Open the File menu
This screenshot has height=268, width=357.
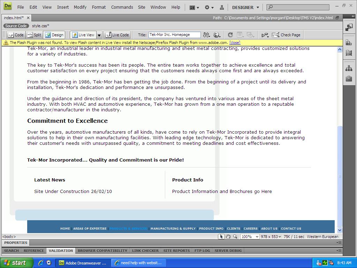(x=21, y=7)
